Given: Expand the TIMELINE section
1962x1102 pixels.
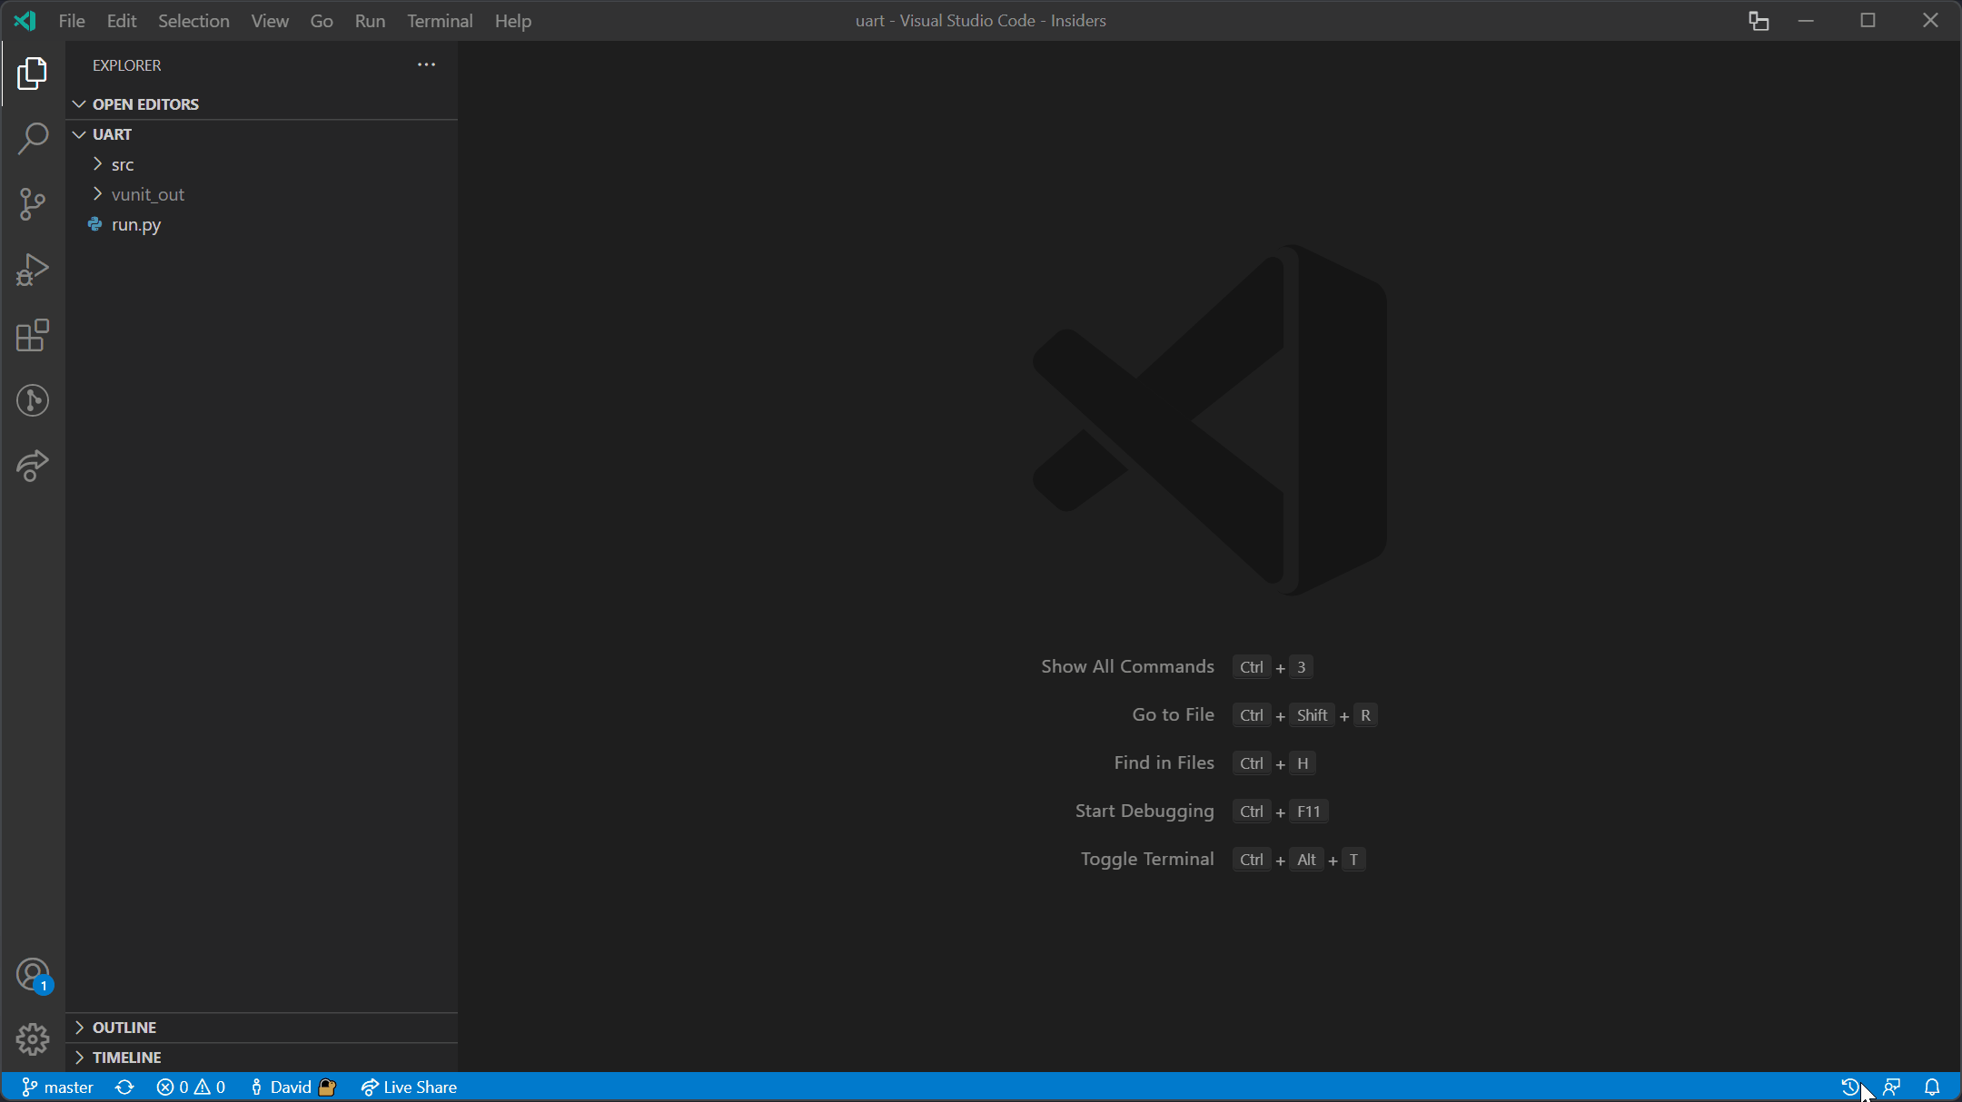Looking at the screenshot, I should coord(262,1058).
